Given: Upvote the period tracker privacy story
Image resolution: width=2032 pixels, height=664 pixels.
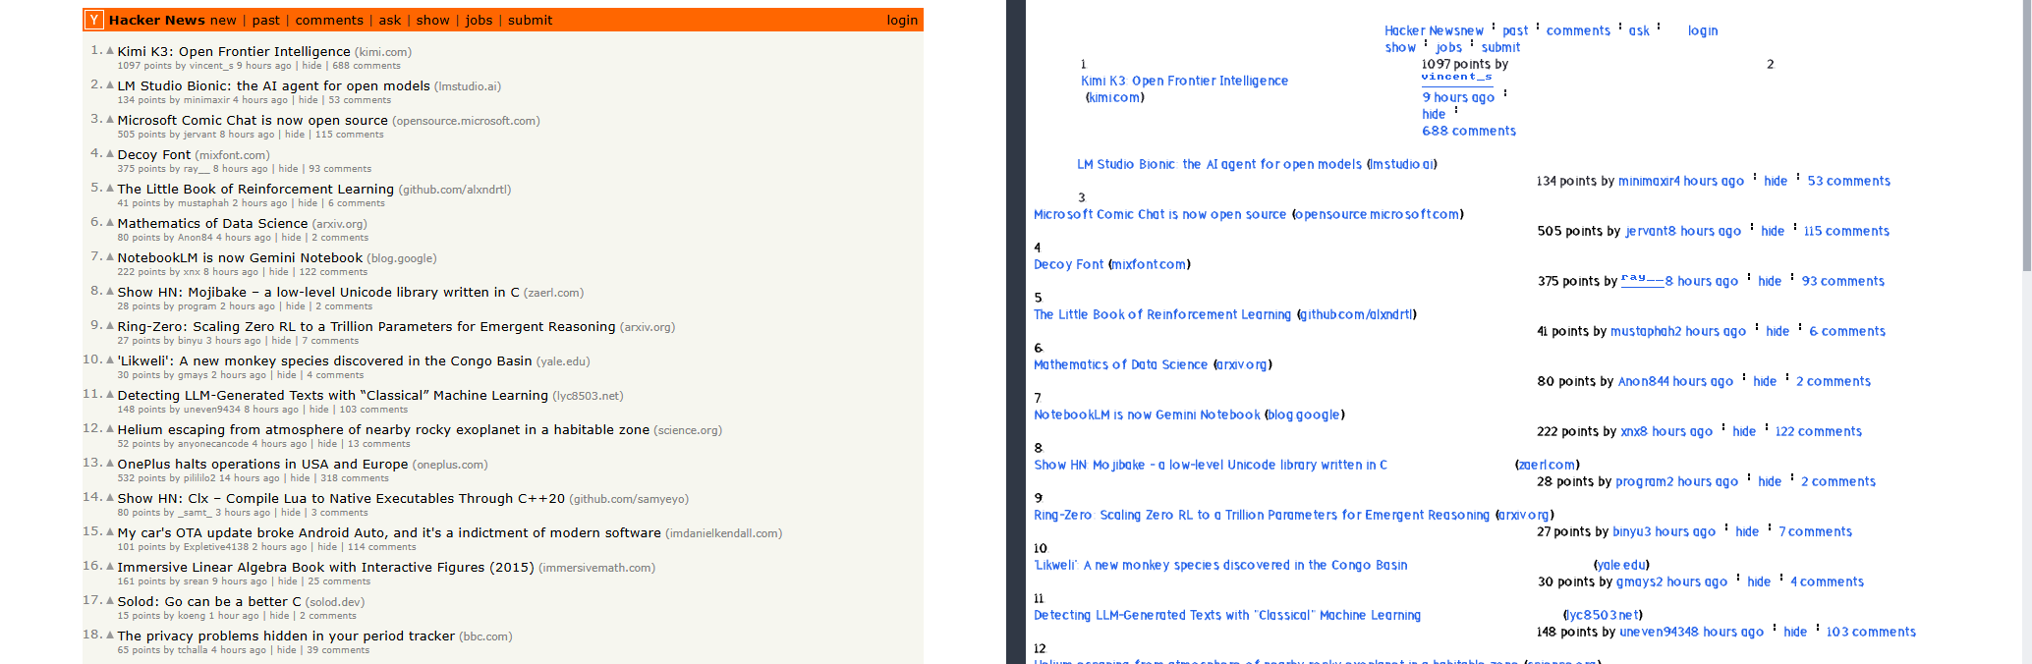Looking at the screenshot, I should 110,635.
